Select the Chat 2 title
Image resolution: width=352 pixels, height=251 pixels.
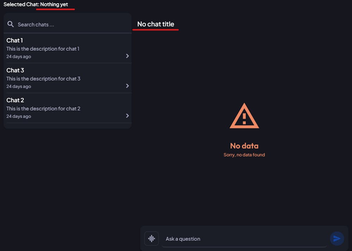pos(15,100)
